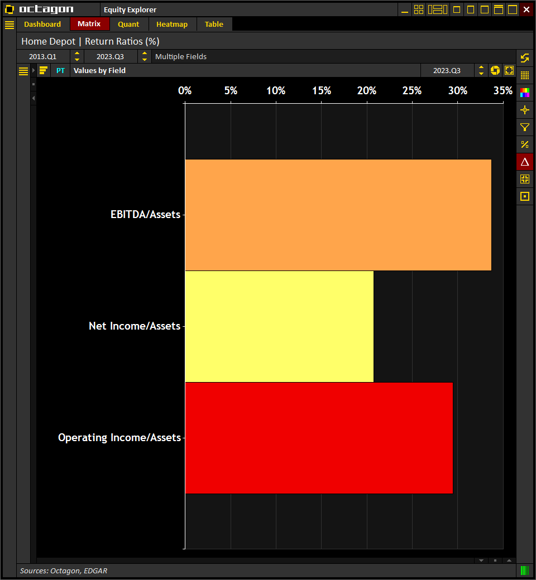Click the 2023.Q3 end period field

[111, 56]
